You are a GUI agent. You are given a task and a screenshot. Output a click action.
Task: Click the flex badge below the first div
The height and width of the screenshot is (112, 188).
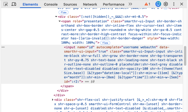click(x=64, y=12)
